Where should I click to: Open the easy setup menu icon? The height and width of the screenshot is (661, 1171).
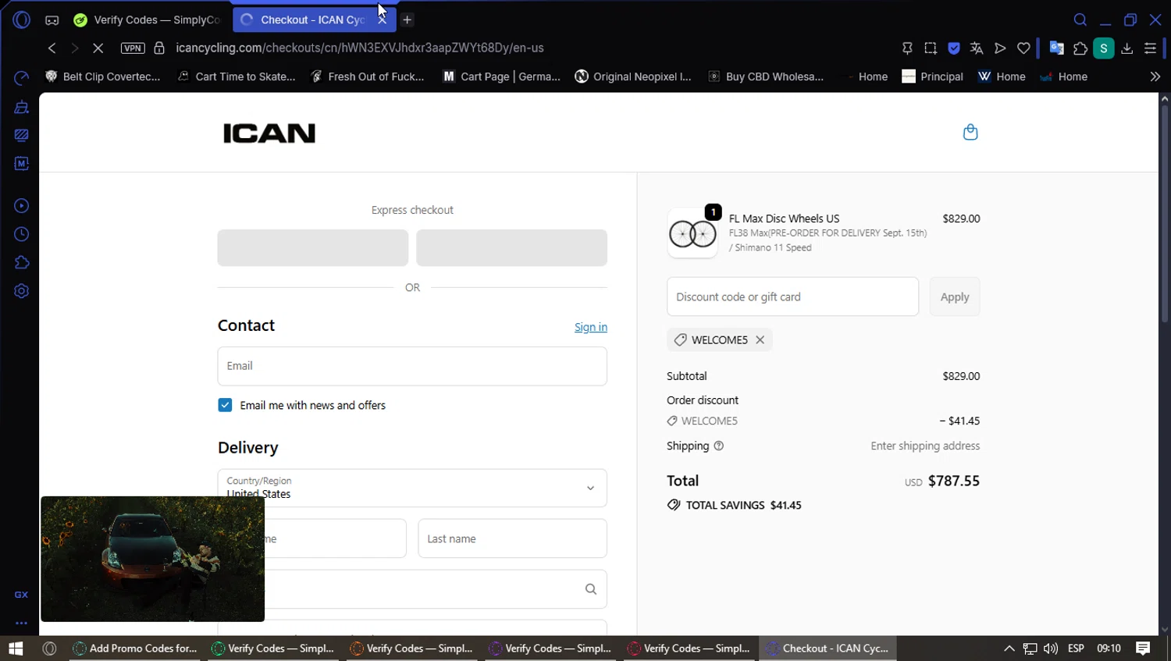pos(1150,48)
